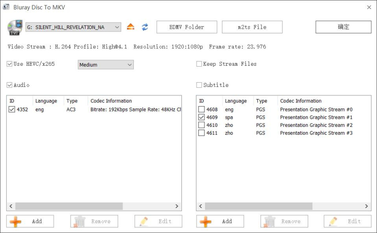377x233 pixels.
Task: Click the plus icon to add subtitle
Action: click(x=205, y=221)
